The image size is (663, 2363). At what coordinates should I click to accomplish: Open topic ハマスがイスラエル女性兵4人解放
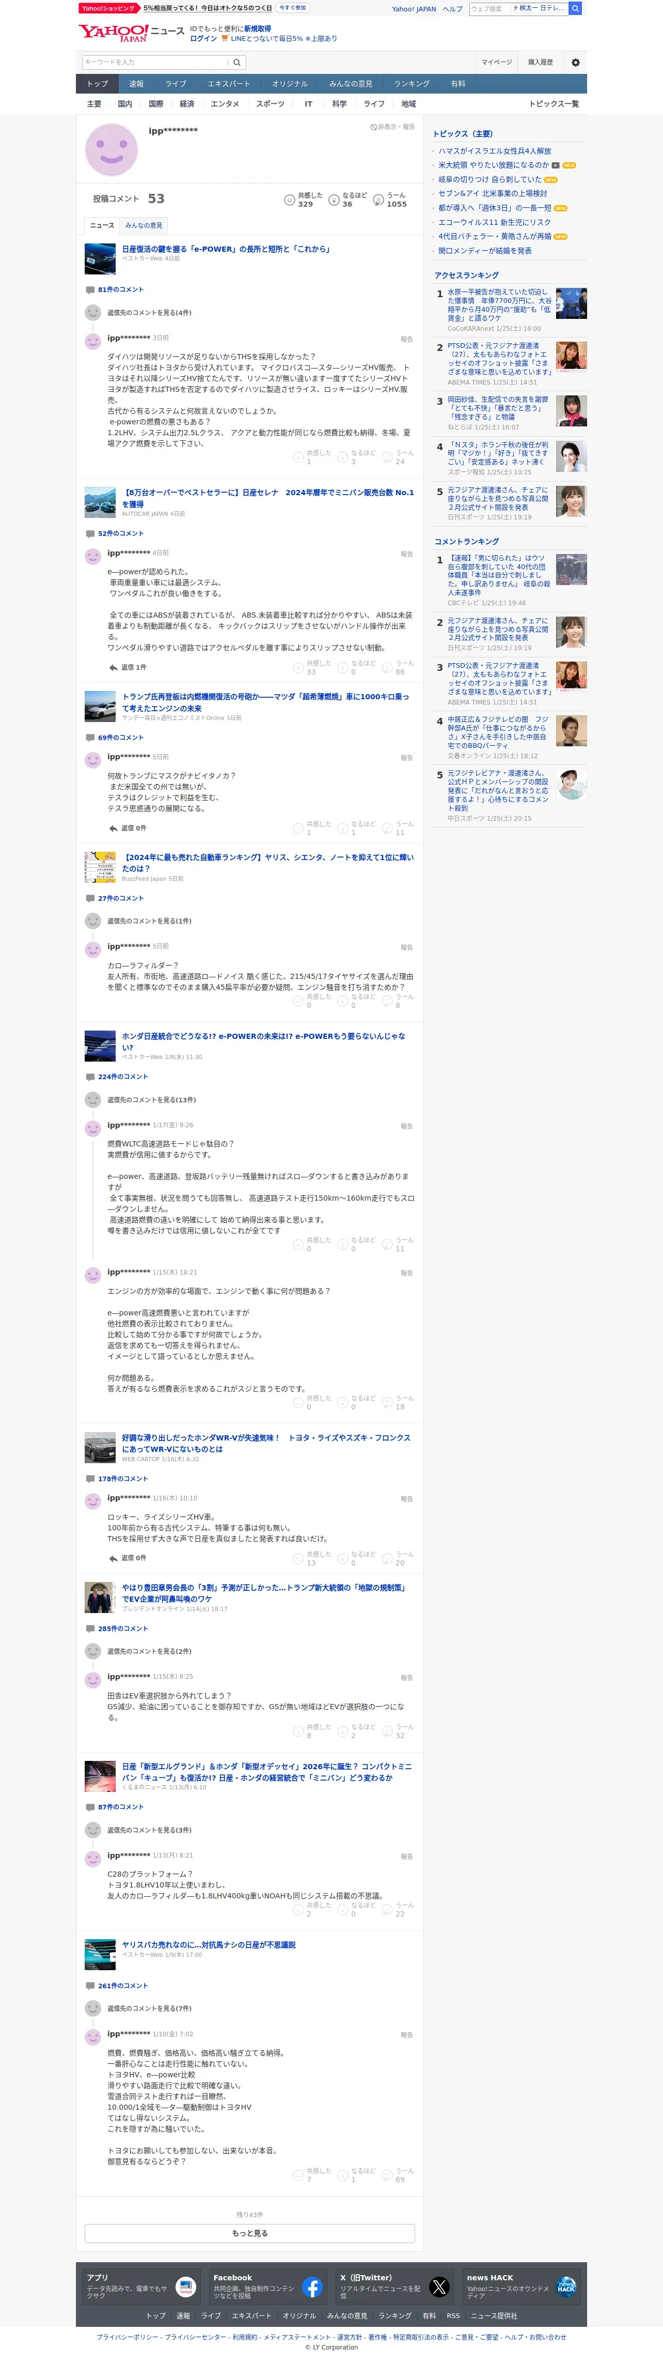(x=495, y=150)
